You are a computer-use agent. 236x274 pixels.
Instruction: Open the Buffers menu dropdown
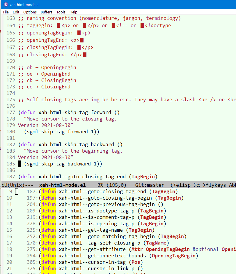[47, 12]
